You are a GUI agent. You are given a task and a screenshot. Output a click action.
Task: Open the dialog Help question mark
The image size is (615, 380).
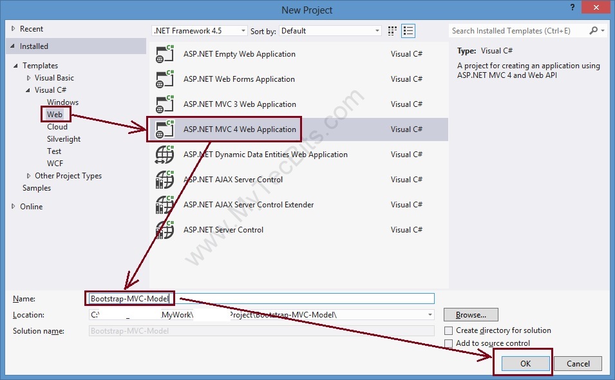coord(572,7)
